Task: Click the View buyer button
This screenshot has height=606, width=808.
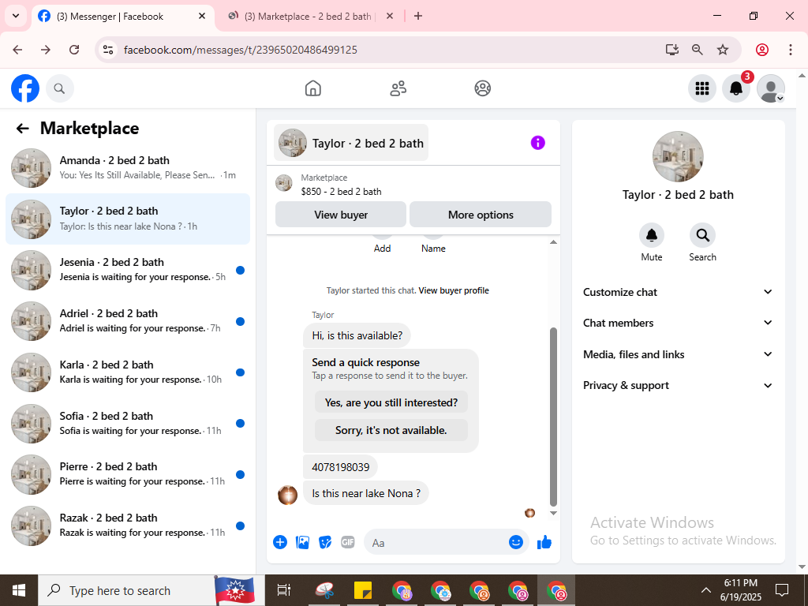Action: (341, 215)
